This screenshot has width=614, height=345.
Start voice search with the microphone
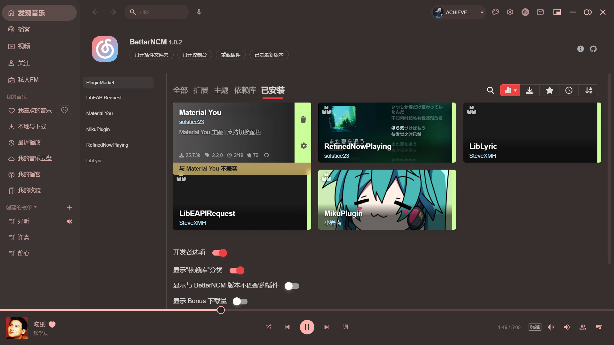199,12
